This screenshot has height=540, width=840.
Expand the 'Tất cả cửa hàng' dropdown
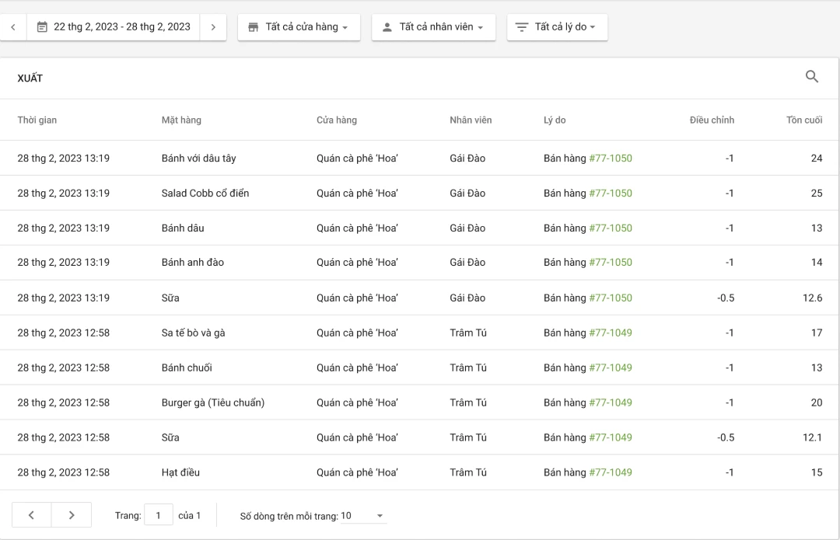click(x=299, y=27)
